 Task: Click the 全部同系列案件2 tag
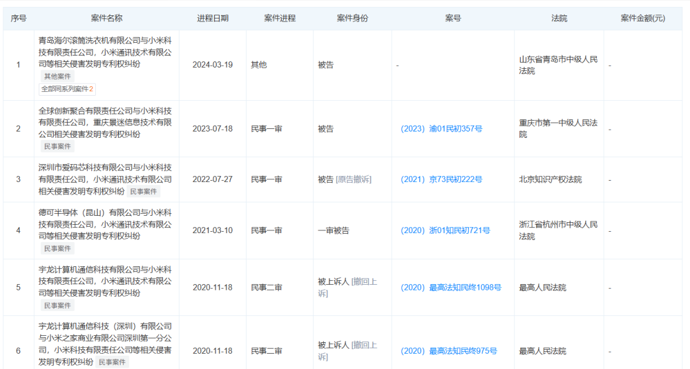[67, 89]
